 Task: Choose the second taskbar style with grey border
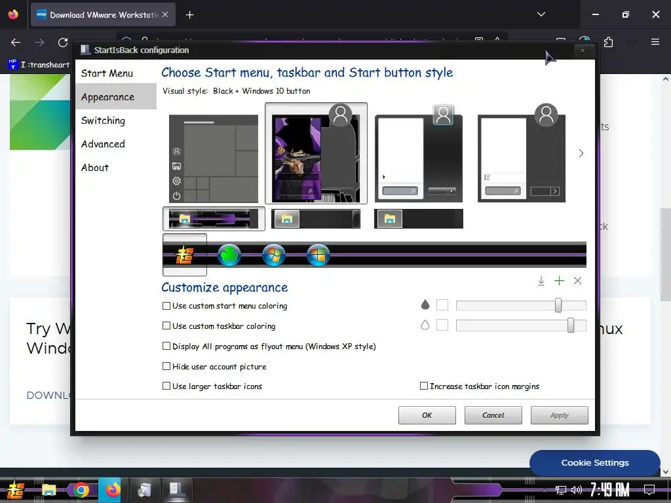316,219
